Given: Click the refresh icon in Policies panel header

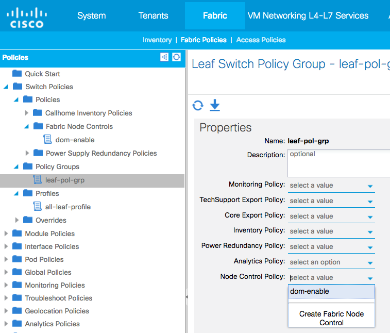Looking at the screenshot, I should [177, 57].
